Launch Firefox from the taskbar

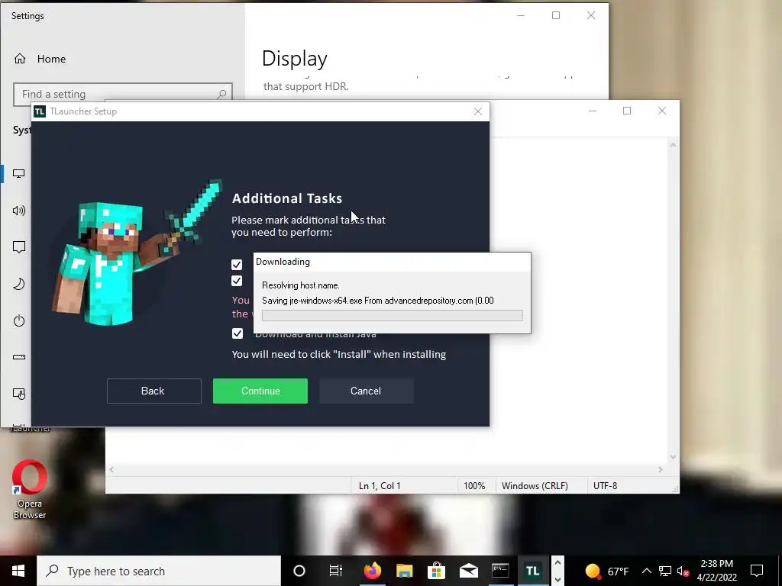pyautogui.click(x=372, y=571)
